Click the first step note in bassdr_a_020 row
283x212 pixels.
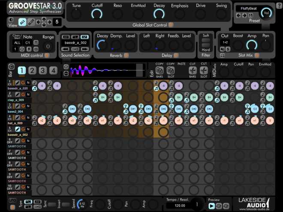tap(42, 86)
